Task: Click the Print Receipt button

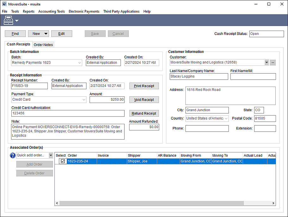Action: 144,86
